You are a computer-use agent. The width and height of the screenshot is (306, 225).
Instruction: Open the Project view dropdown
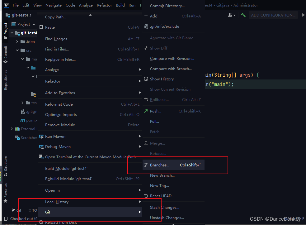23,24
